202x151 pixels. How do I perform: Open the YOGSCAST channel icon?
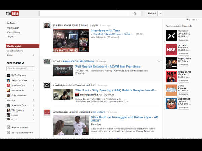pyautogui.click(x=171, y=104)
